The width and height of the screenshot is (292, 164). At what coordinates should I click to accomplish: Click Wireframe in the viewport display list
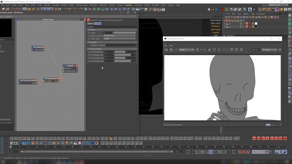(215, 26)
